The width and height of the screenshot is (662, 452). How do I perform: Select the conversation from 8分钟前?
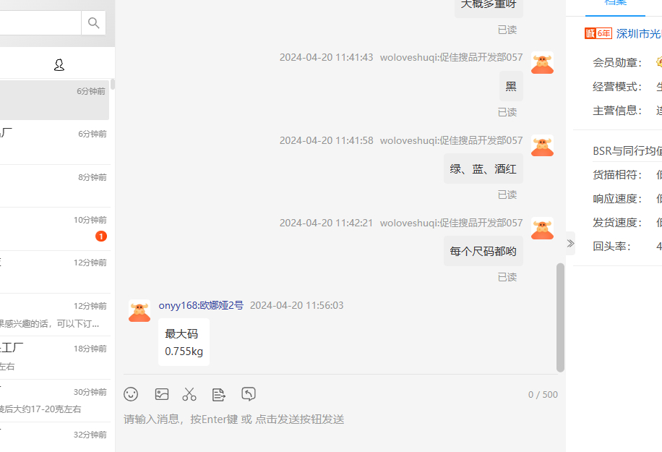point(54,186)
